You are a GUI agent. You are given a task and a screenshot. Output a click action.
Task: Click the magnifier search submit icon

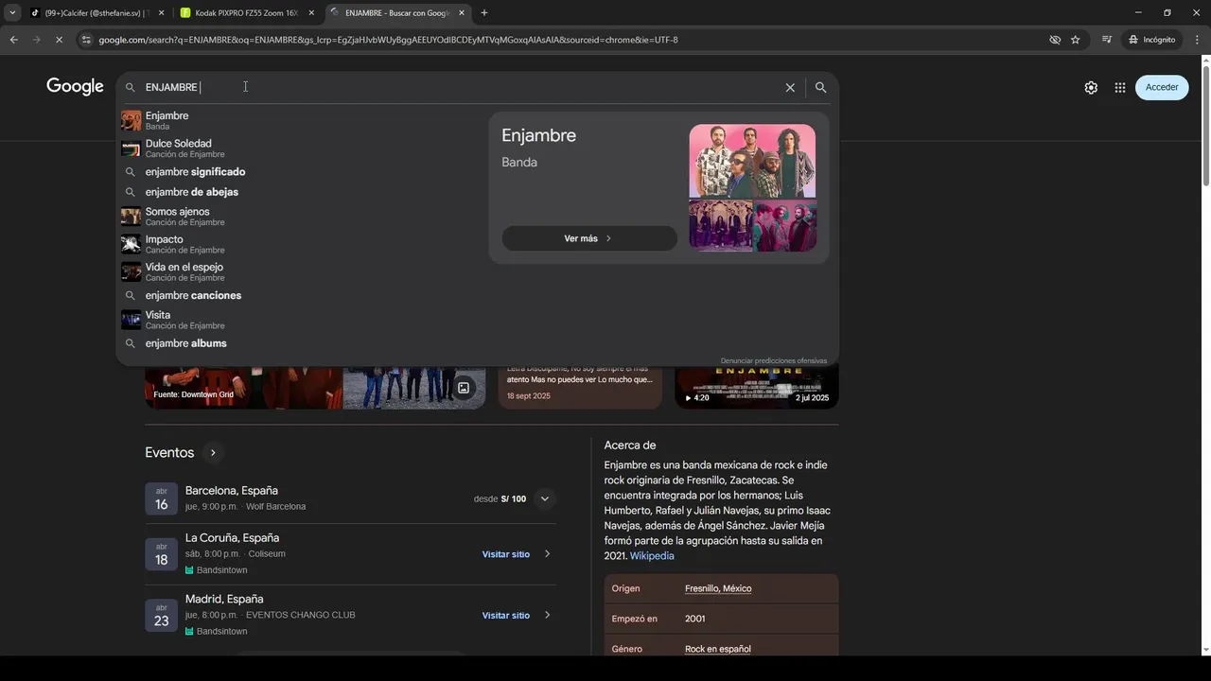click(820, 87)
